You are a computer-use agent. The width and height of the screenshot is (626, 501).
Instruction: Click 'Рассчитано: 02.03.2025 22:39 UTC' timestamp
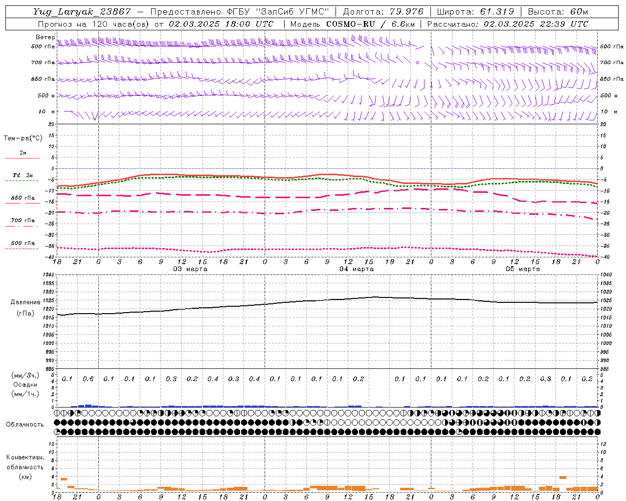pos(508,24)
